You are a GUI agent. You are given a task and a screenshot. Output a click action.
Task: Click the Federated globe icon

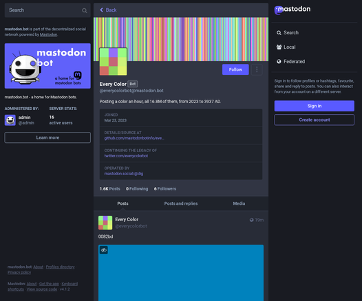coord(279,62)
